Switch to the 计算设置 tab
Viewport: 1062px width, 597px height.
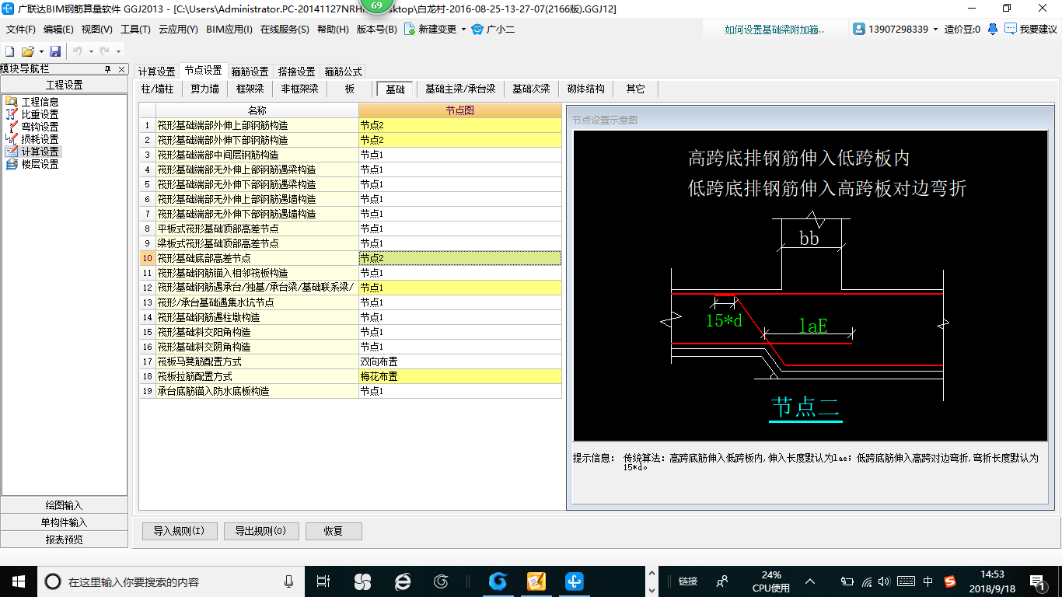[156, 72]
